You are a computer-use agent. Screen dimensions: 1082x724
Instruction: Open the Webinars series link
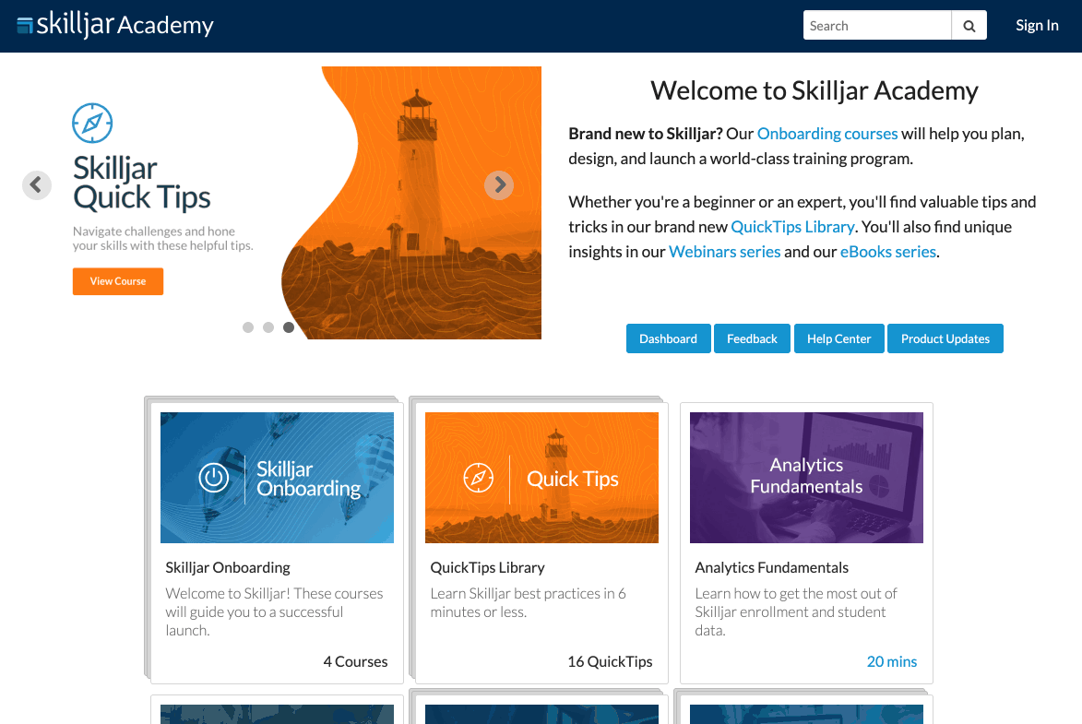[724, 252]
